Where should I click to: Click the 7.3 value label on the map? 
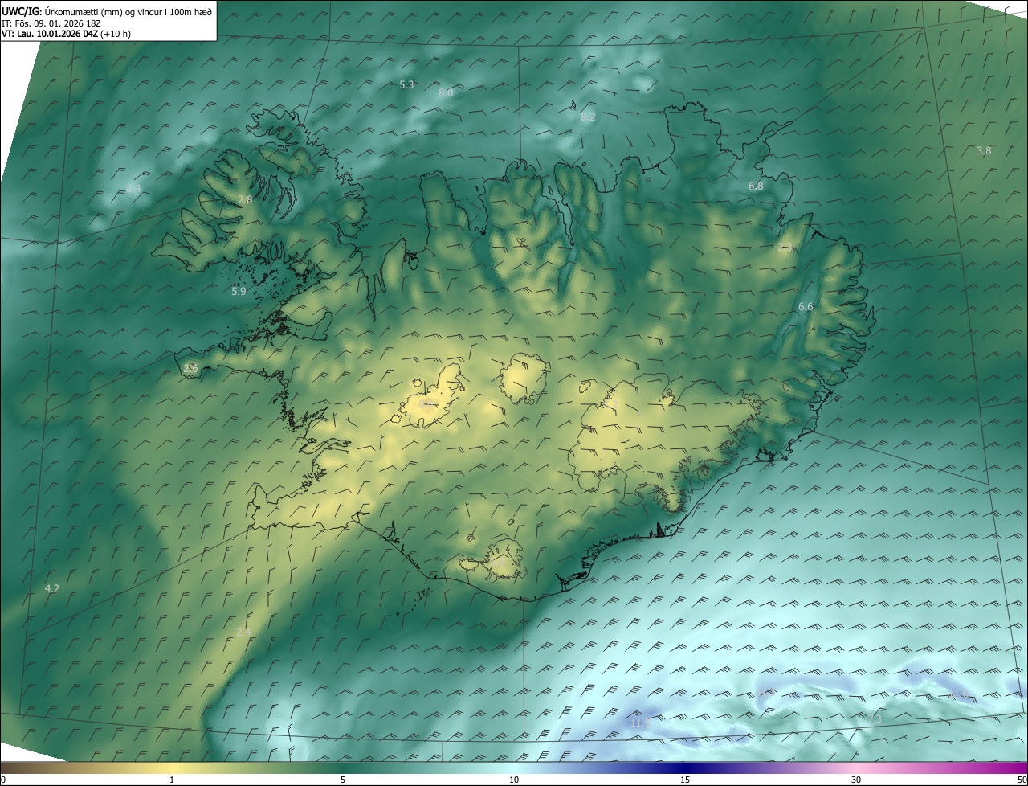tap(875, 718)
